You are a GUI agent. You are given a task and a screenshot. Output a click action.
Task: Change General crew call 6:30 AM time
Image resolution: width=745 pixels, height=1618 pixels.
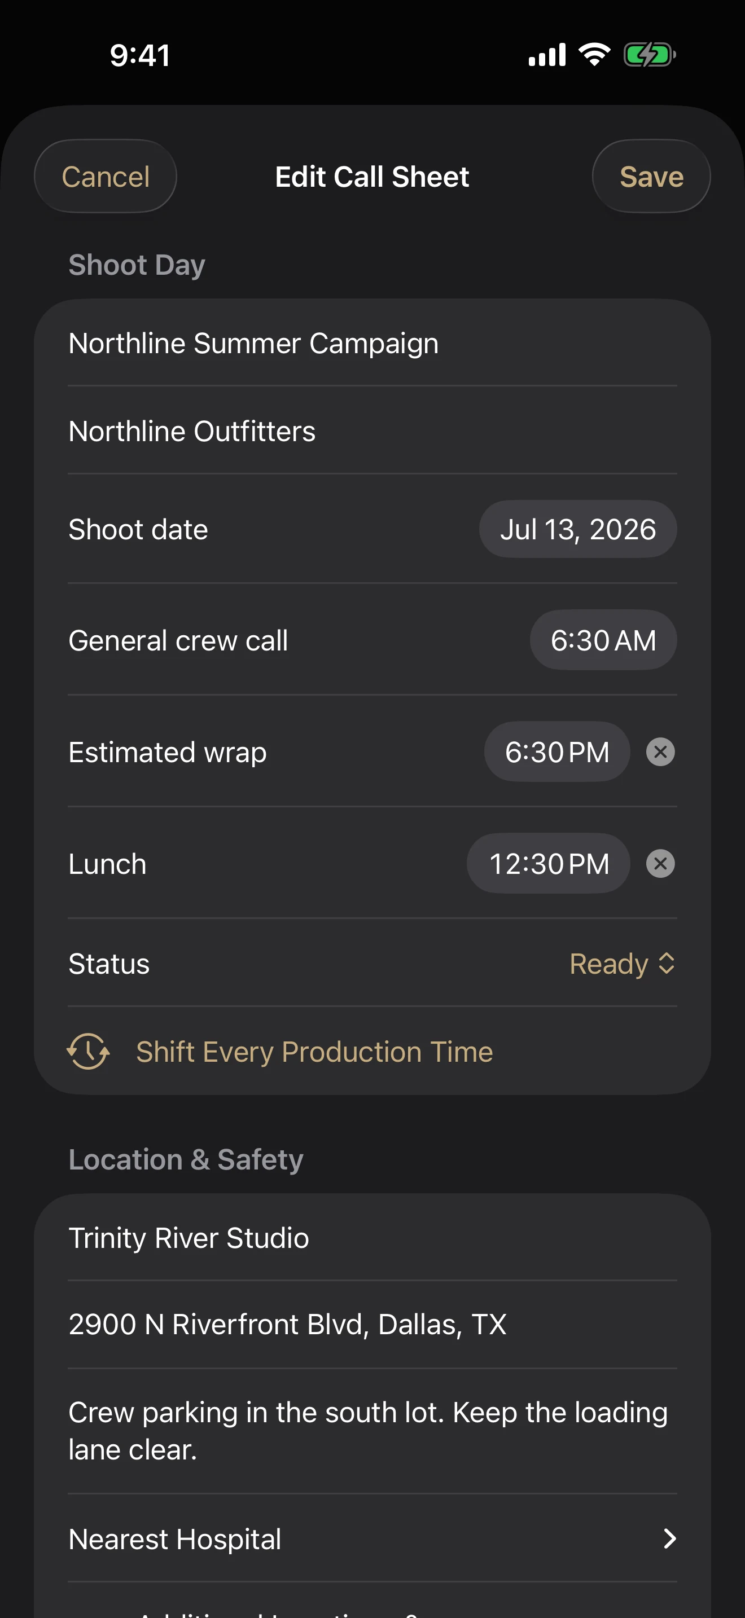tap(603, 640)
